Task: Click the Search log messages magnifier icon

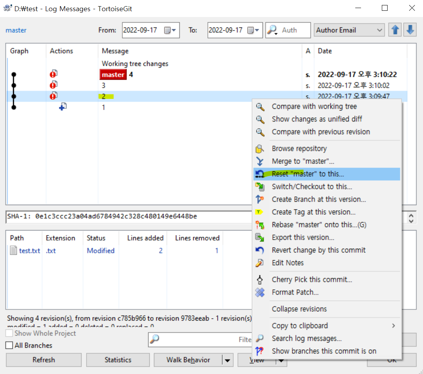Action: [x=259, y=338]
